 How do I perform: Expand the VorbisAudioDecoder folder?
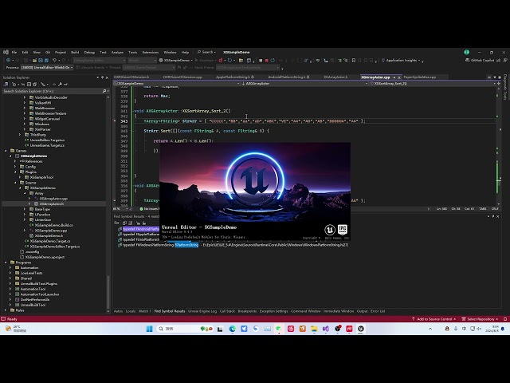click(25, 97)
